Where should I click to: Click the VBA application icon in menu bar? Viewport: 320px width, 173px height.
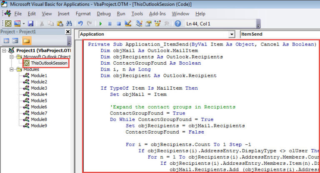(x=8, y=14)
